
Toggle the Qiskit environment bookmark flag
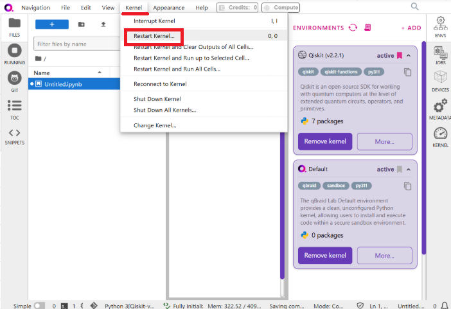click(x=400, y=56)
